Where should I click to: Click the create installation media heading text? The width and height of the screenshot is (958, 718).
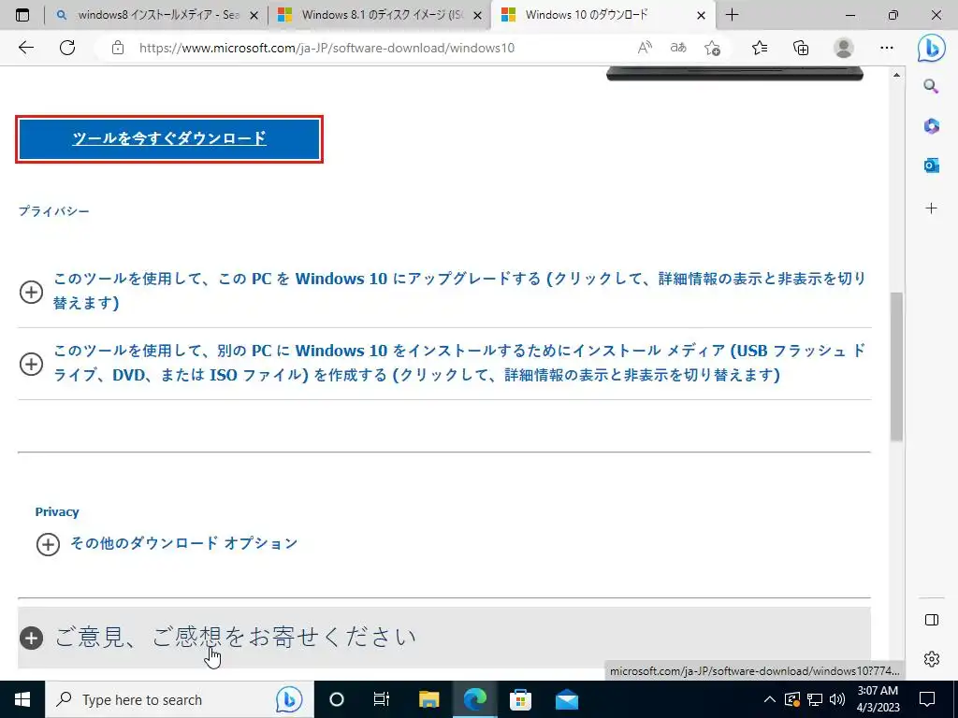pos(459,363)
